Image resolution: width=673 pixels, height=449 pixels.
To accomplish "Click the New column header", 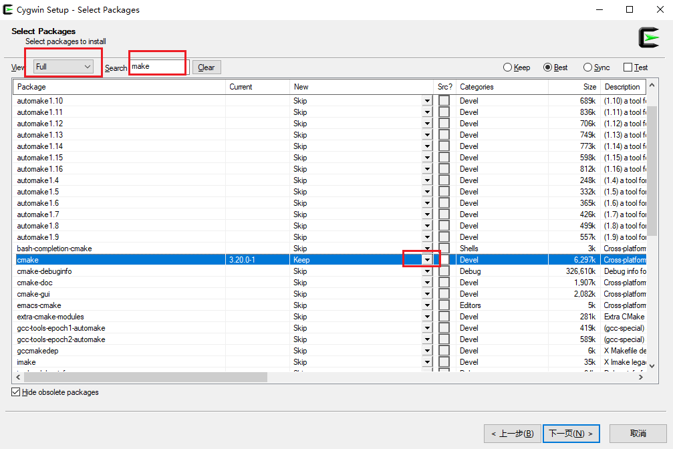I will [362, 87].
